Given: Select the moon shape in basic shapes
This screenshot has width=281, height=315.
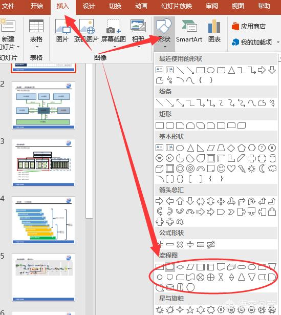Looking at the screenshot, I should (262, 169).
